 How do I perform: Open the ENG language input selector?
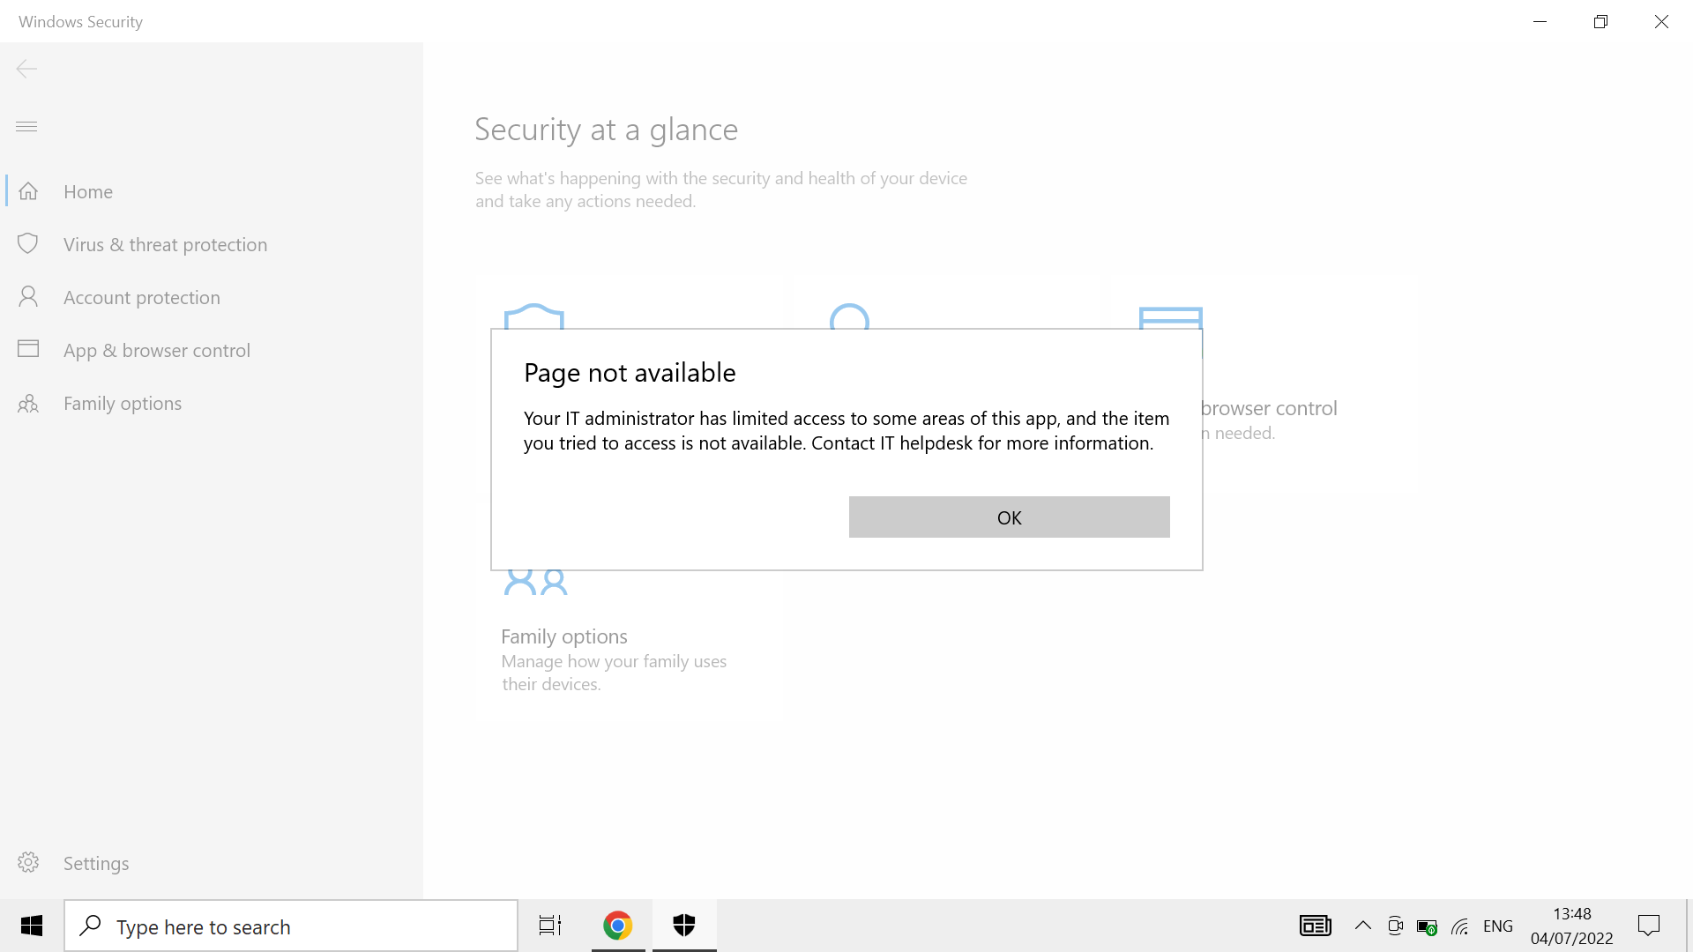coord(1497,926)
